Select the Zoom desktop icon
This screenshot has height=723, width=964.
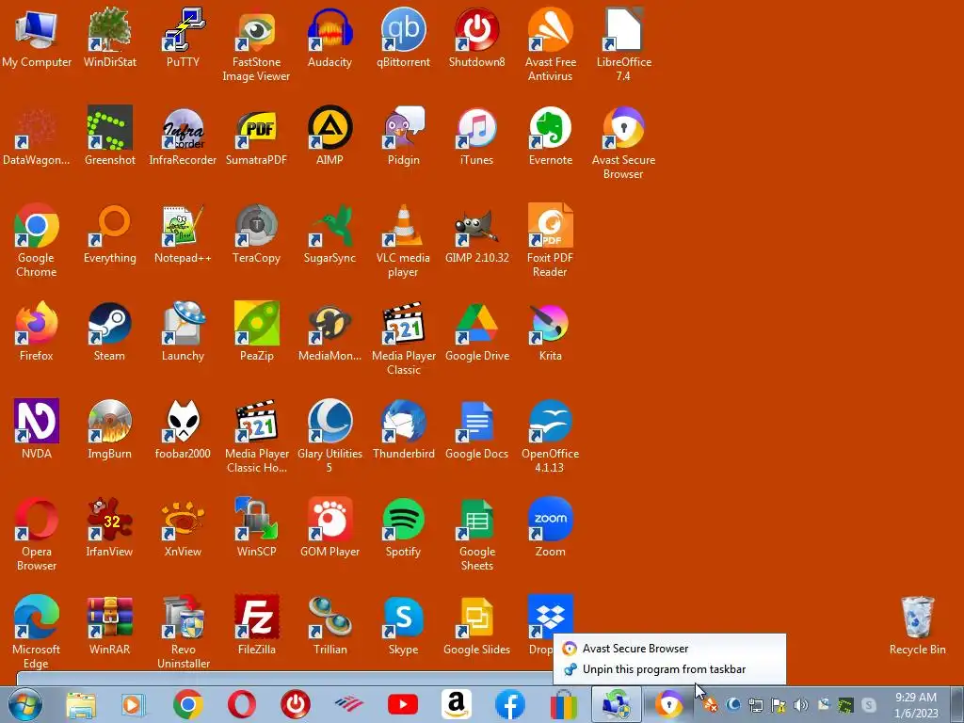(x=550, y=527)
